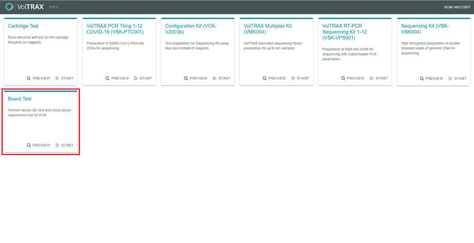Preview the Configuration Kit (VCK-V2003b)
This screenshot has height=243, width=474.
[x=196, y=78]
